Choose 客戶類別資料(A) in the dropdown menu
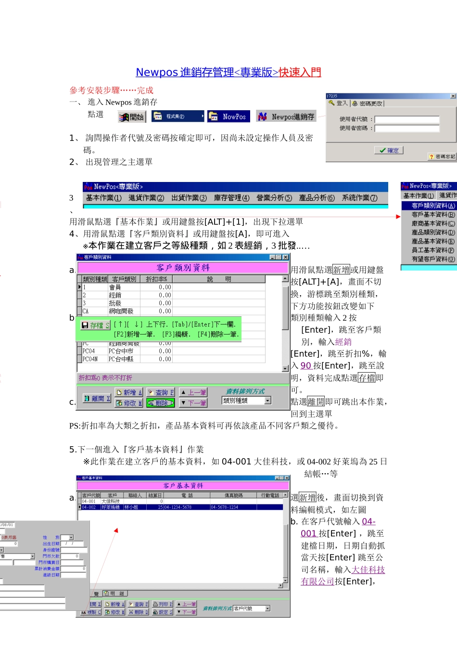The width and height of the screenshot is (457, 647). point(429,206)
